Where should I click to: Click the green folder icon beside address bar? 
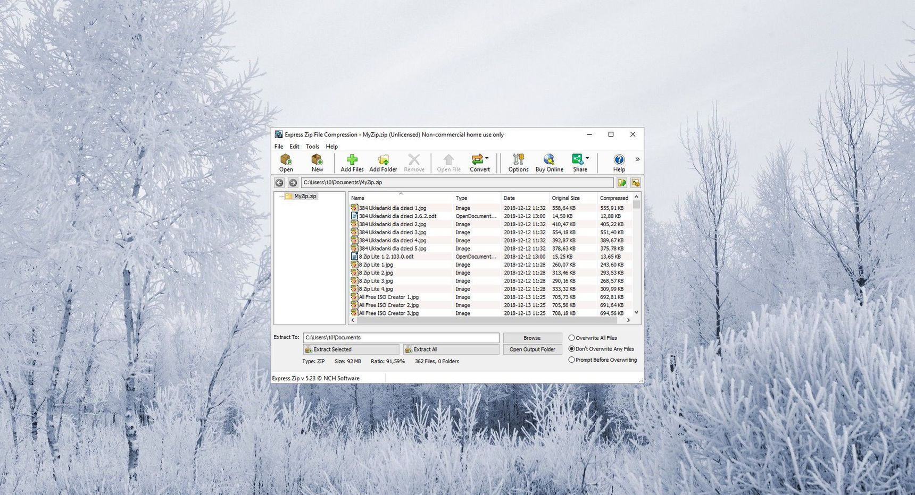(x=621, y=183)
